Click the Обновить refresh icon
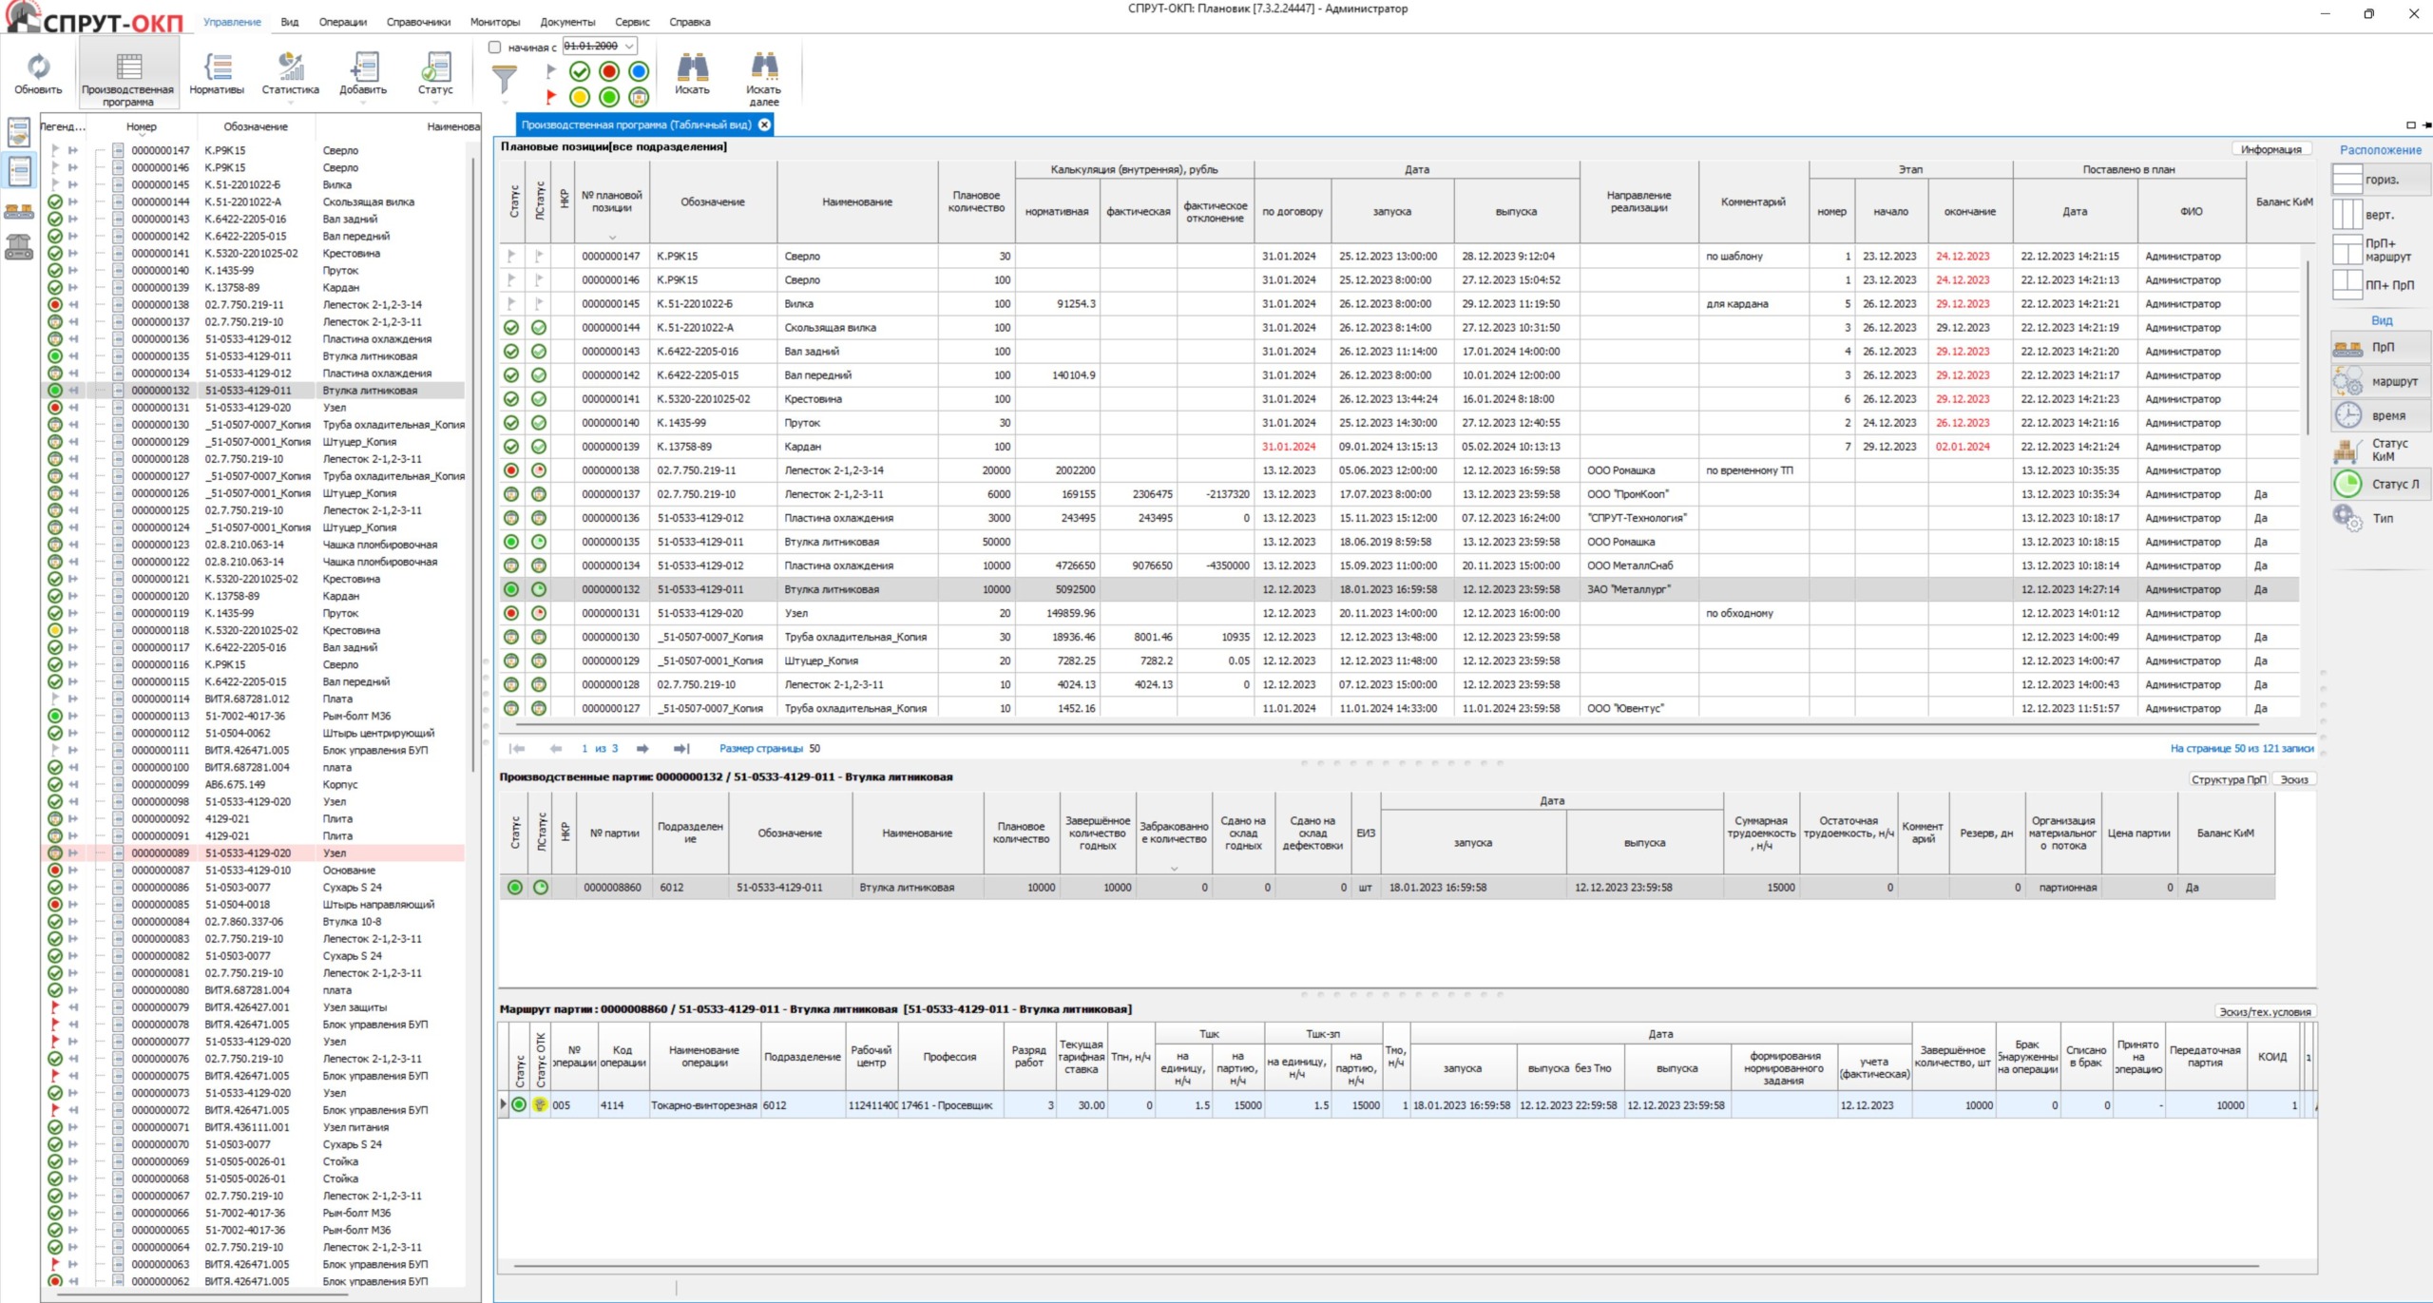The height and width of the screenshot is (1303, 2433). click(38, 67)
